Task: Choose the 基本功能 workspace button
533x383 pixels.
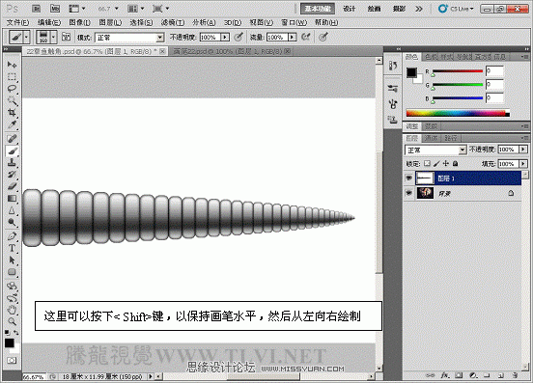Action: 318,9
